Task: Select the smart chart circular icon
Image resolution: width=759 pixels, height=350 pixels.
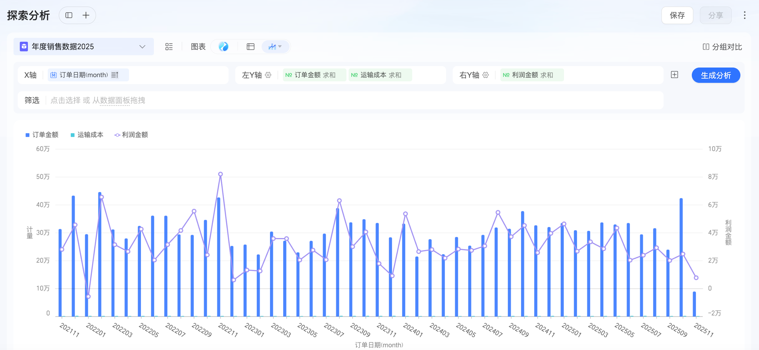Action: coord(223,47)
